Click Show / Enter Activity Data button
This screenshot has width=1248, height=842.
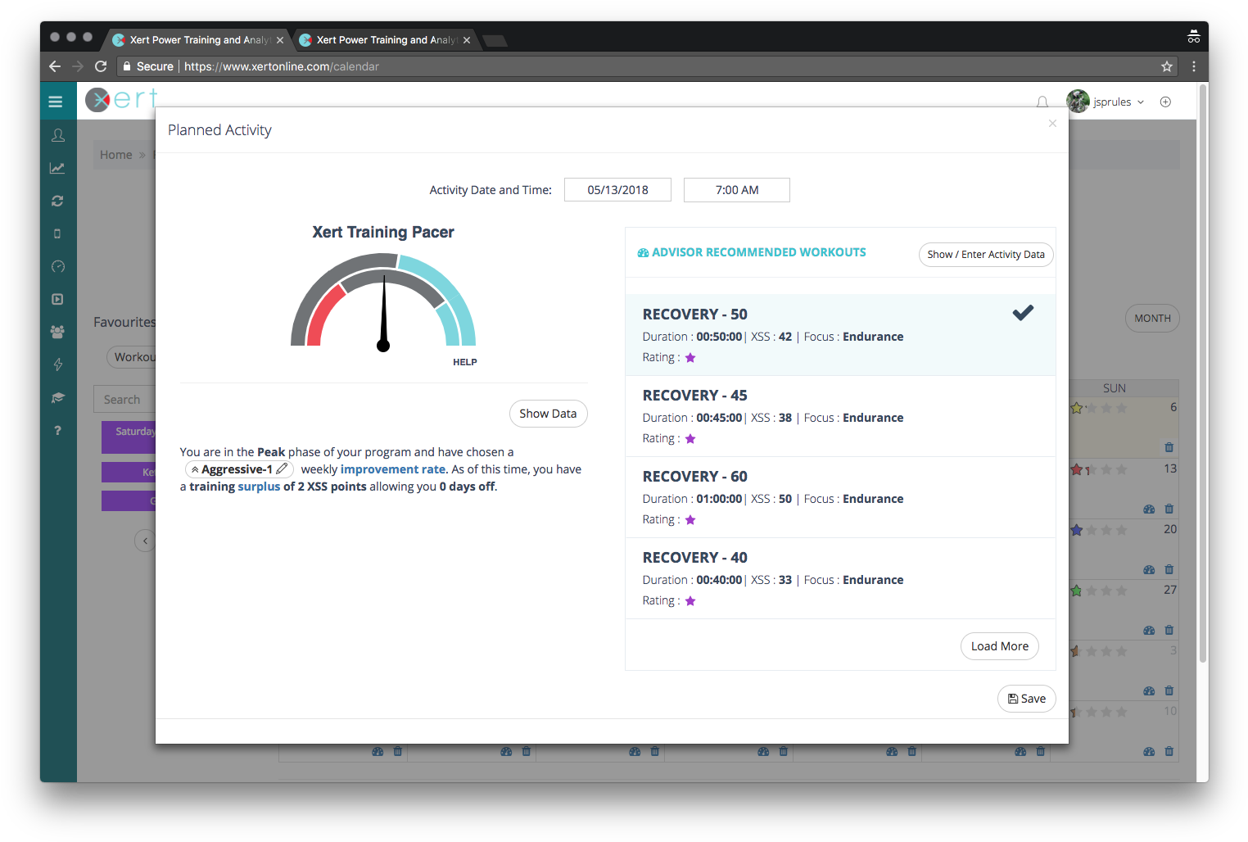(x=986, y=255)
